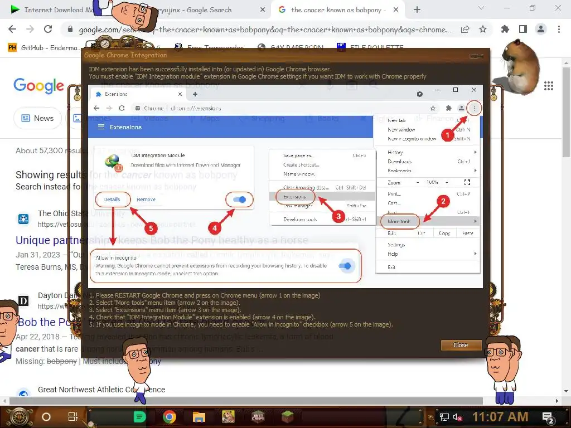Screen dimensions: 571x428
Task: Click the page's vertical scrollbar
Action: point(566,111)
